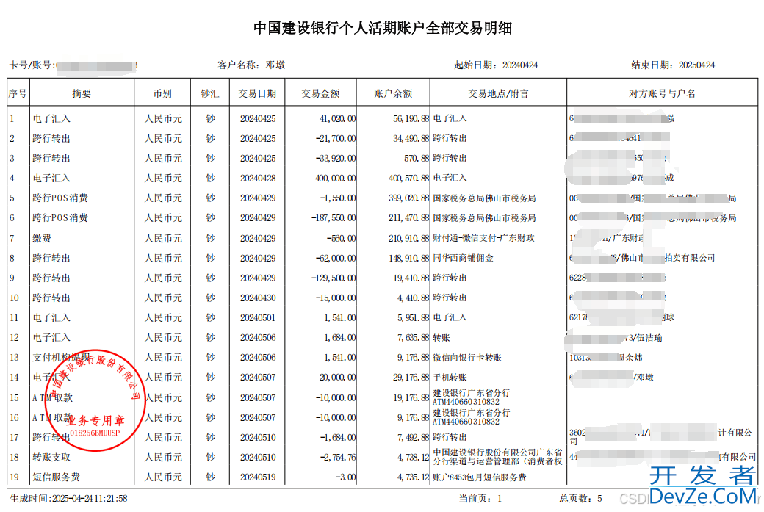The width and height of the screenshot is (764, 512).
Task: Click amount -3.00 in row 19
Action: coord(345,477)
